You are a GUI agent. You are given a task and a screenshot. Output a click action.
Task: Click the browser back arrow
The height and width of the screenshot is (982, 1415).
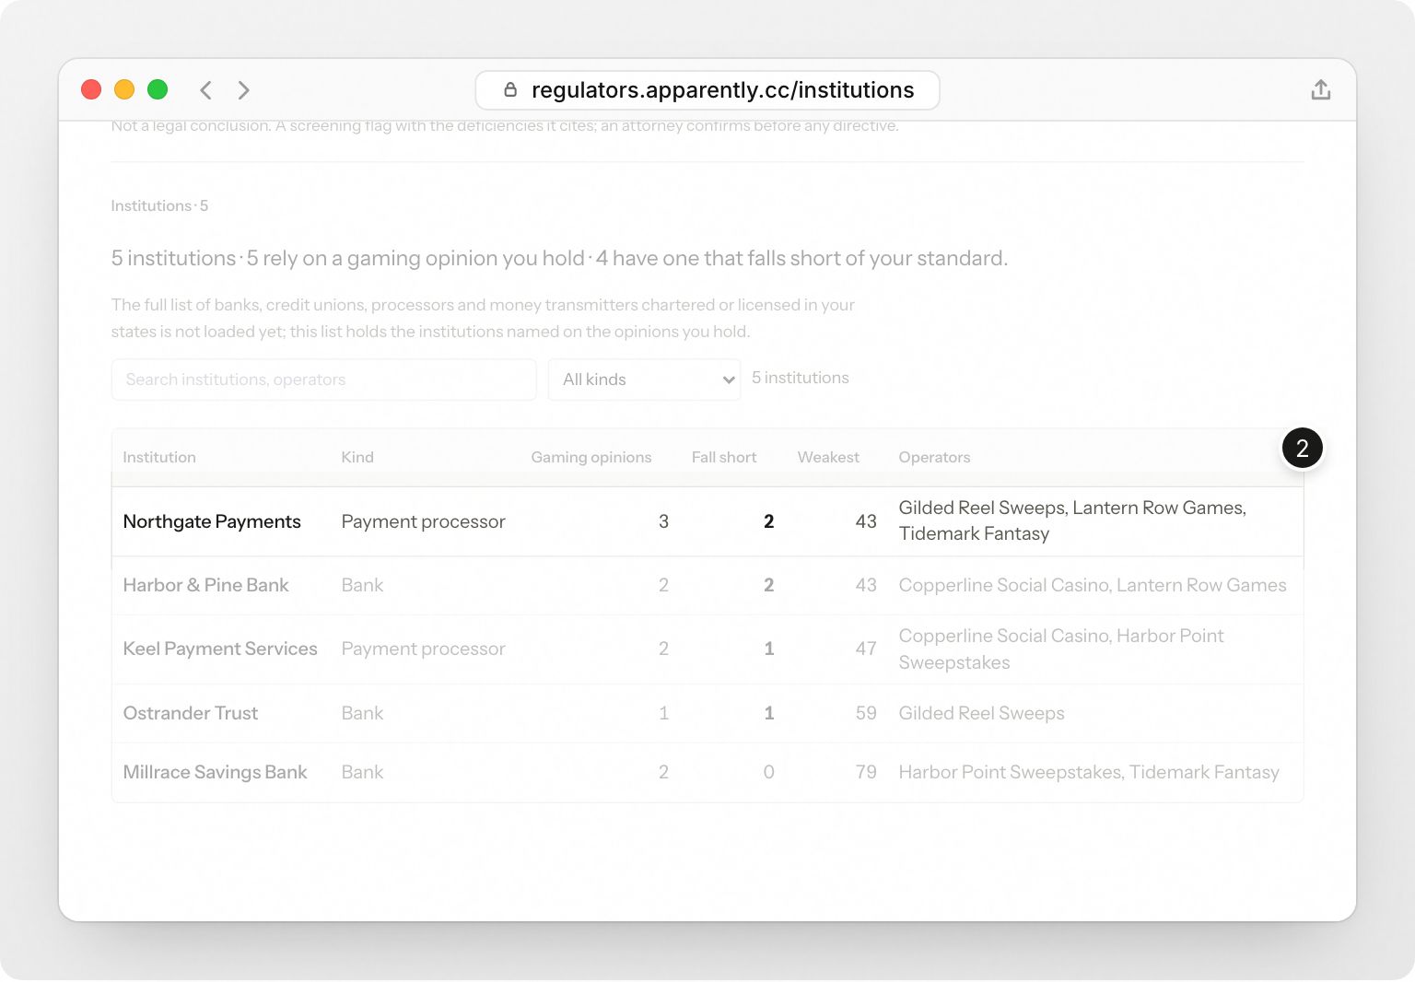(205, 89)
